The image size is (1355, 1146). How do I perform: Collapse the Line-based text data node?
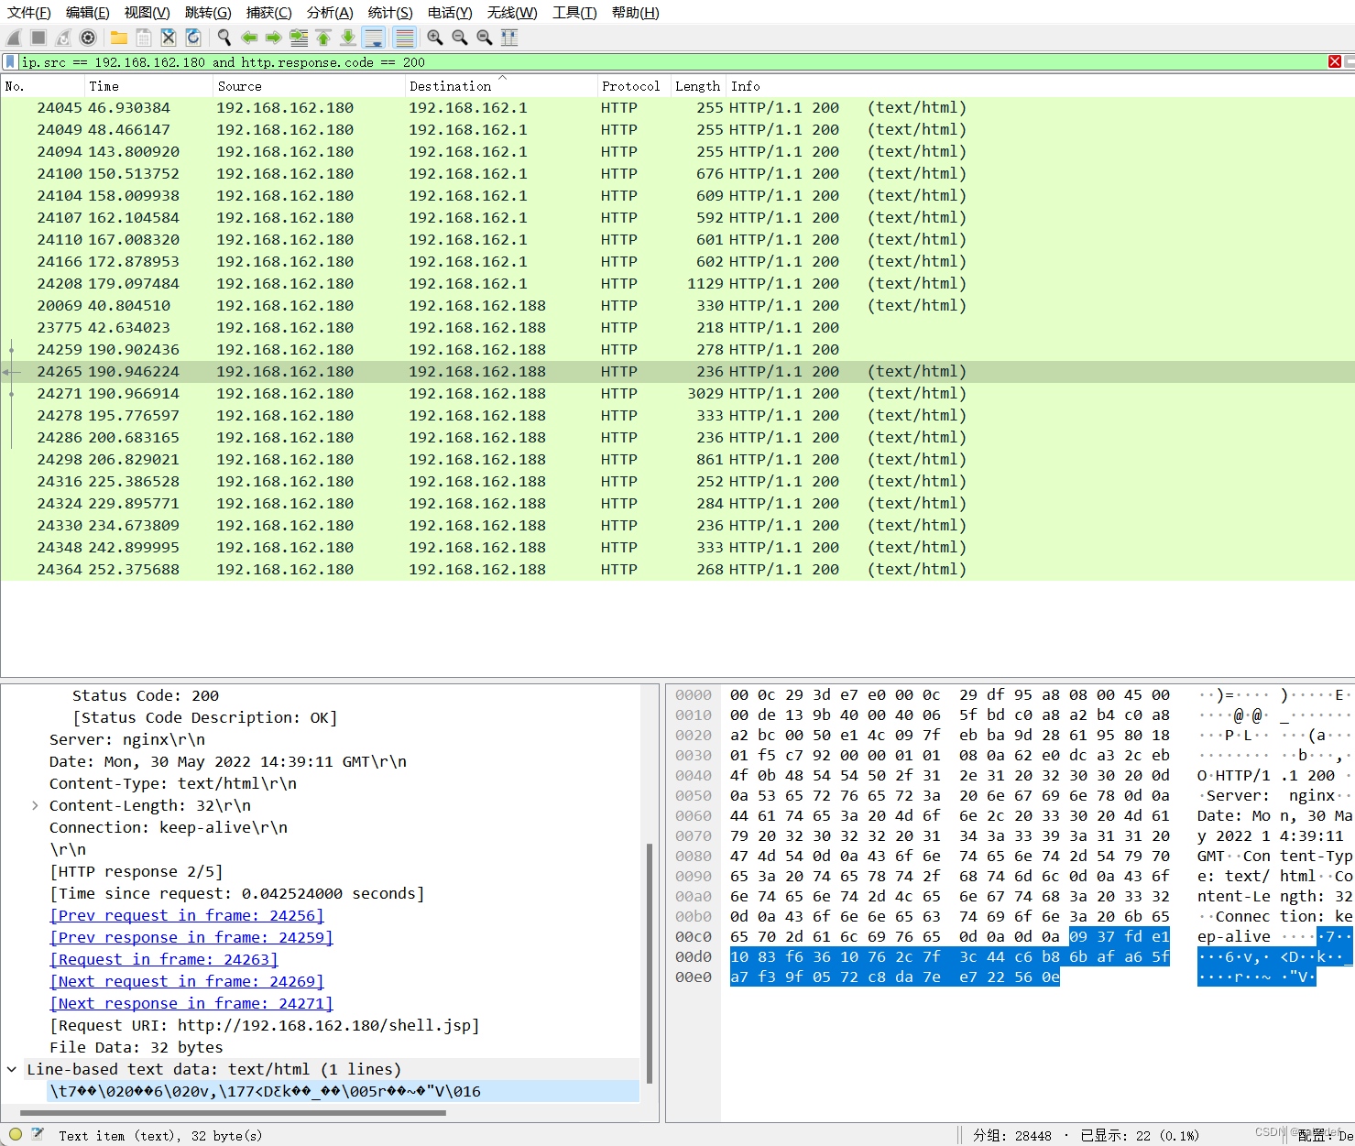coord(12,1069)
